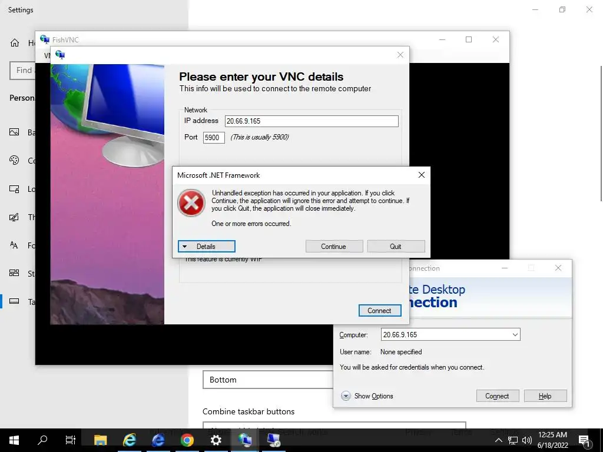Click the Themes icon in Settings sidebar
The height and width of the screenshot is (452, 603).
pos(14,217)
